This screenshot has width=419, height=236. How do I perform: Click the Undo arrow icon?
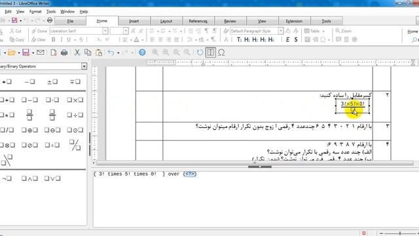coord(111,52)
